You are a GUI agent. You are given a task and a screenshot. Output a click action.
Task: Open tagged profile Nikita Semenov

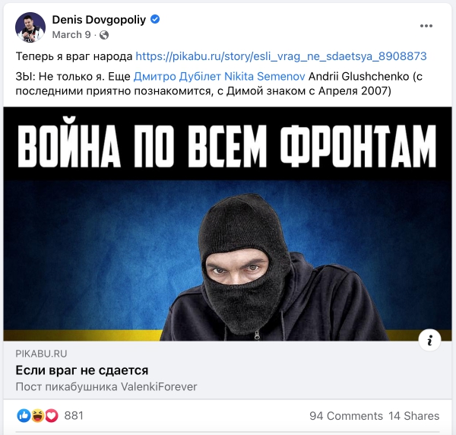(x=264, y=77)
